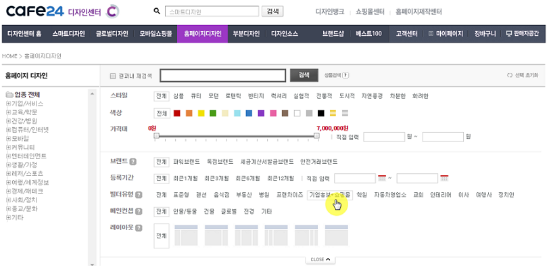Select the fifth layout thumbnail after 전체
This screenshot has height=266, width=549.
point(306,235)
